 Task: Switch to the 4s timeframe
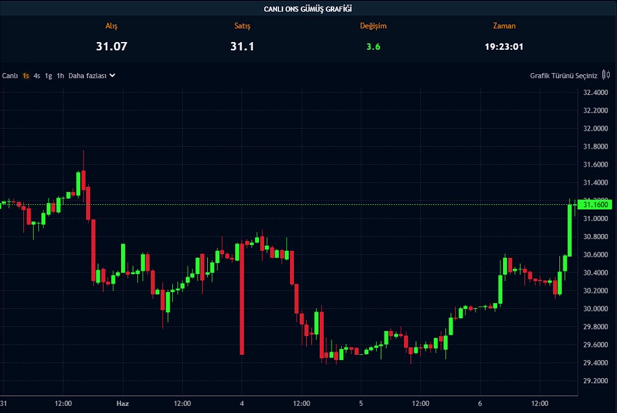click(37, 76)
